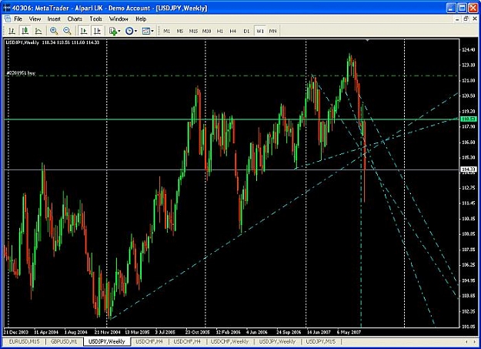
Task: Expand the indicators dropdown arrow
Action: pyautogui.click(x=119, y=31)
